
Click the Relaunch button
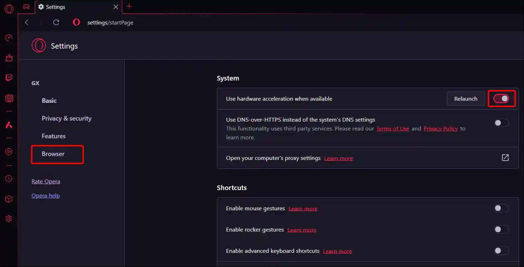(x=466, y=99)
